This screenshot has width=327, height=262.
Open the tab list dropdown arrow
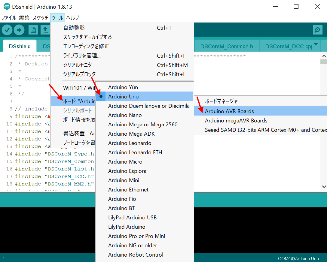316,44
